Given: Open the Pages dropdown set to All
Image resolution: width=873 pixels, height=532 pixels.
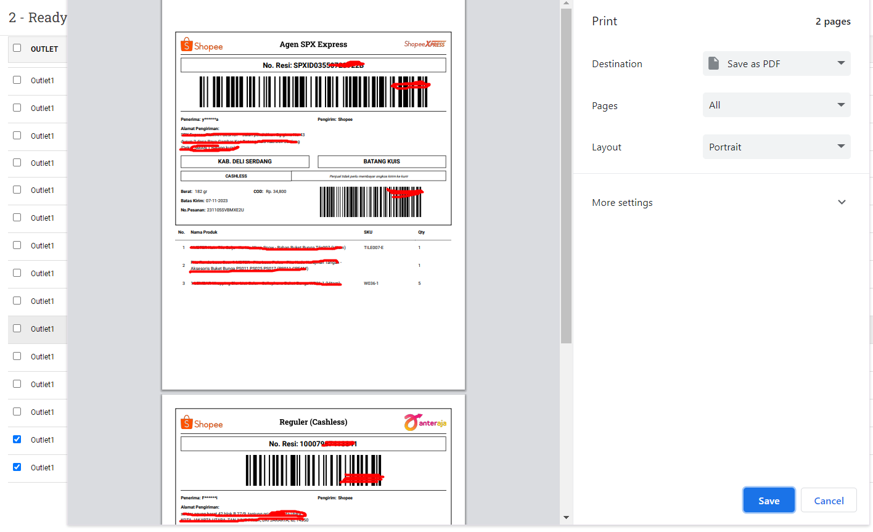Looking at the screenshot, I should [777, 105].
